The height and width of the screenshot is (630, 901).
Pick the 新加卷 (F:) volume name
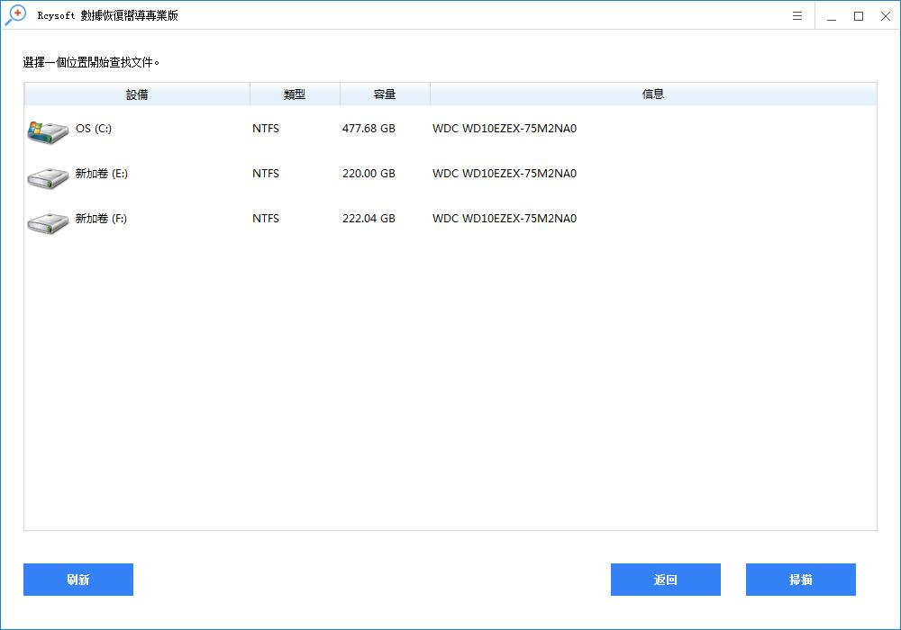pos(101,219)
